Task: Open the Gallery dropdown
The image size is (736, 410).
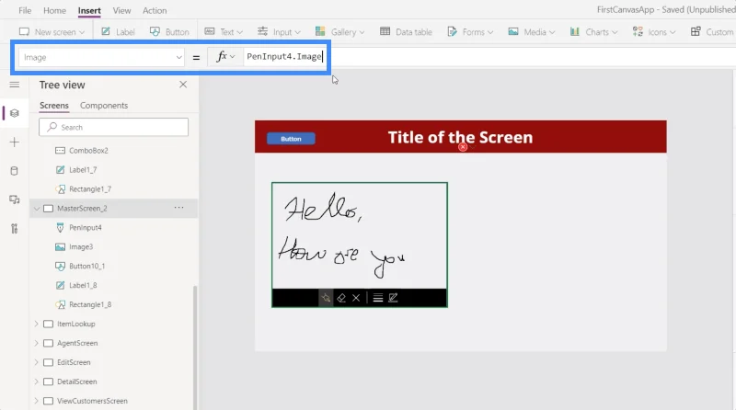Action: click(339, 32)
